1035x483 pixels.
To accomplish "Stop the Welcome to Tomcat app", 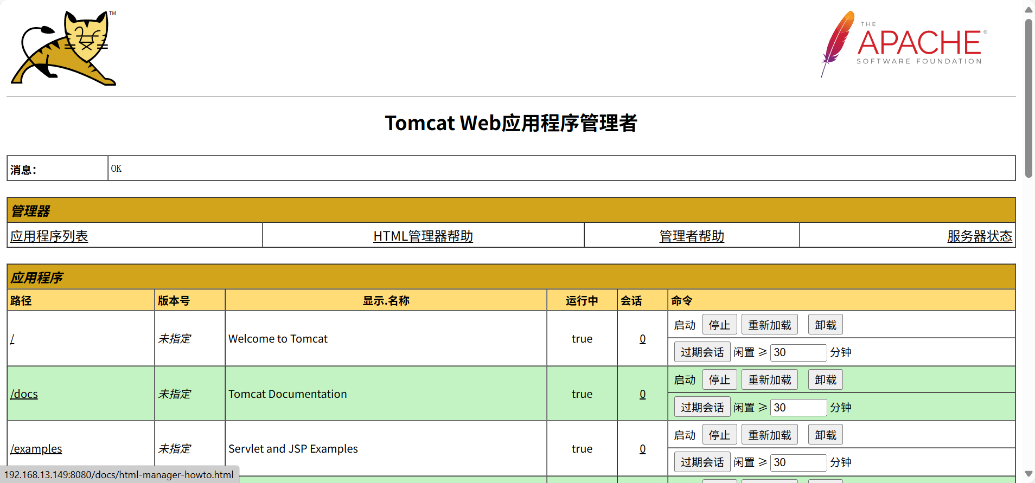I will point(720,325).
